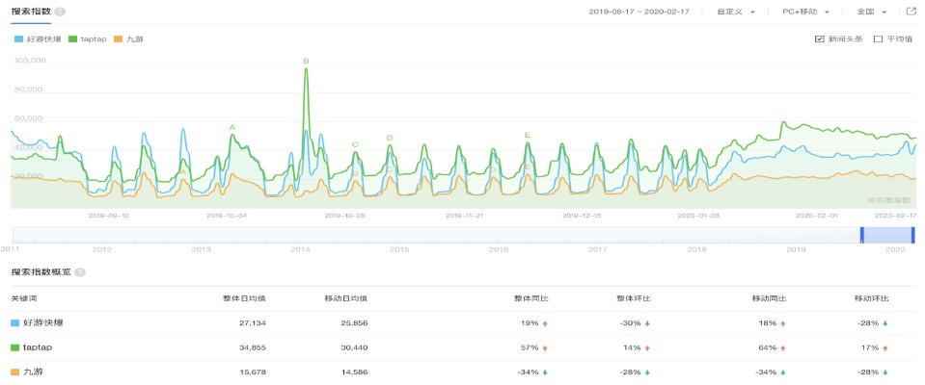Click the green news marker E

tap(527, 135)
